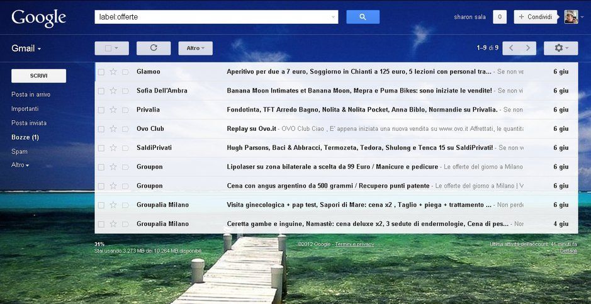The image size is (591, 304).
Task: Mark Groupon Cena con angus as important
Action: [x=125, y=186]
